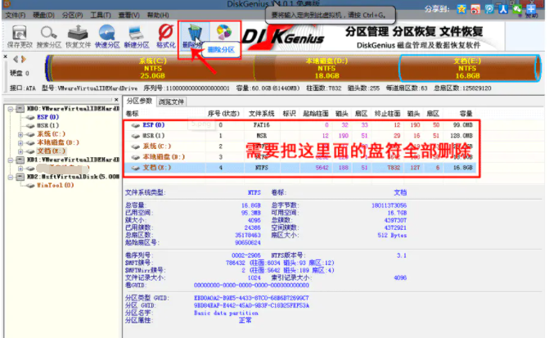Open the 硬盘(D) menu

click(43, 16)
